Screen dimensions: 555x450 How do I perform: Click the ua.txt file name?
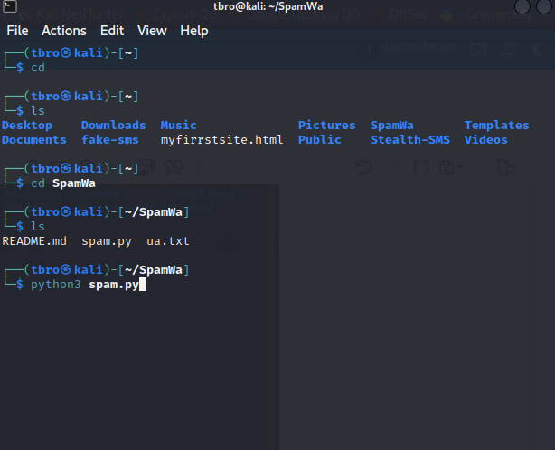(168, 241)
